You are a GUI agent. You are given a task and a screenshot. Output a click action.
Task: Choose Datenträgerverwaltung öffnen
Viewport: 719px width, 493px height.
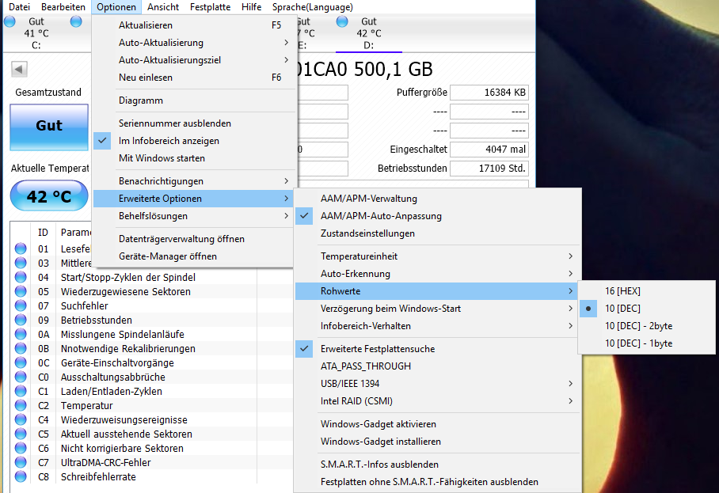click(193, 239)
